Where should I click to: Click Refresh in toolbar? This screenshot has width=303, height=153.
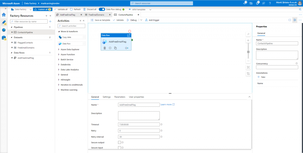pos(75,9)
